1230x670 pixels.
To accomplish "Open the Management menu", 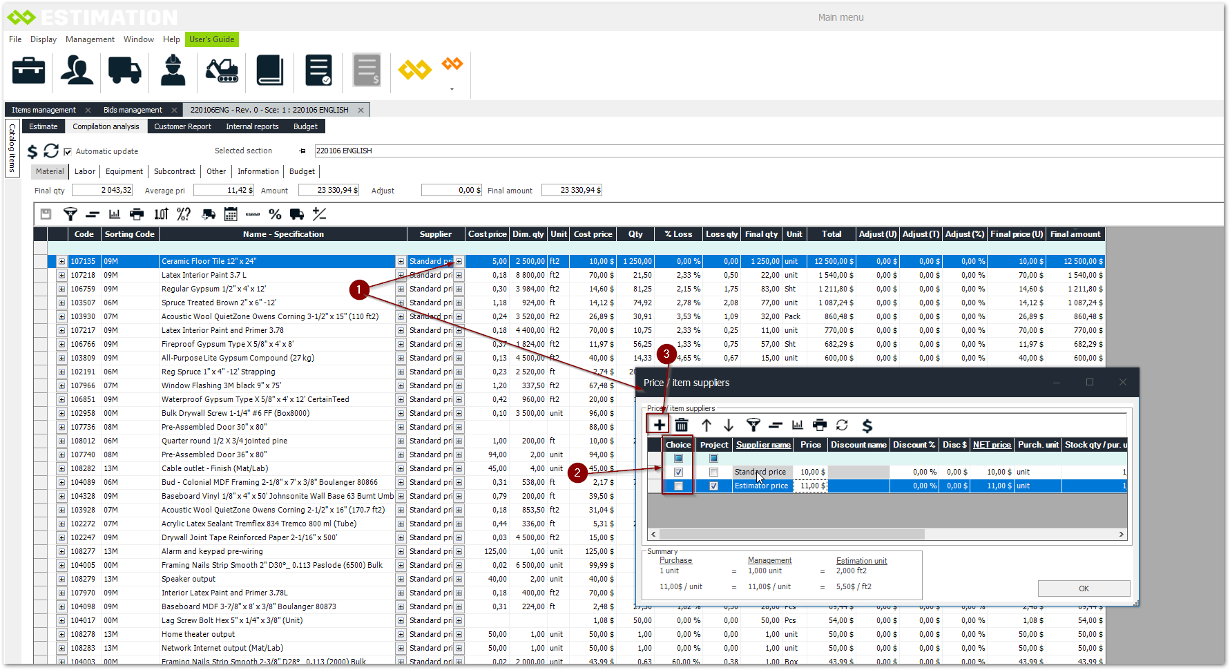I will point(90,39).
